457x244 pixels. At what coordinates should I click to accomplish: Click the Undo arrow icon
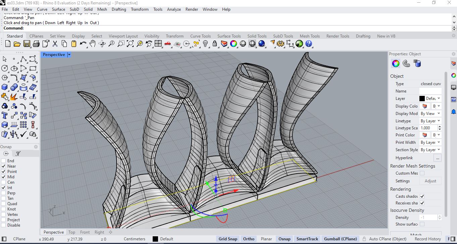click(x=83, y=44)
